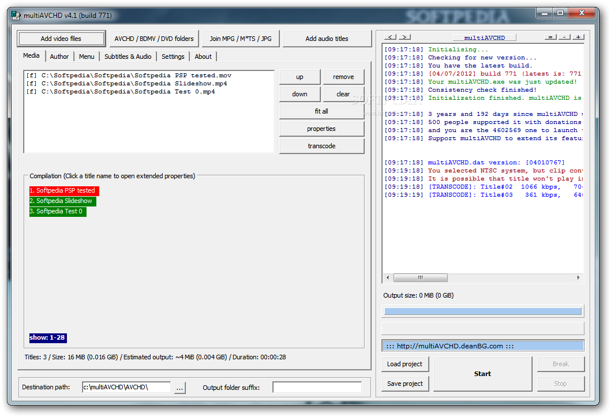
Task: Click the transcode button
Action: point(321,146)
